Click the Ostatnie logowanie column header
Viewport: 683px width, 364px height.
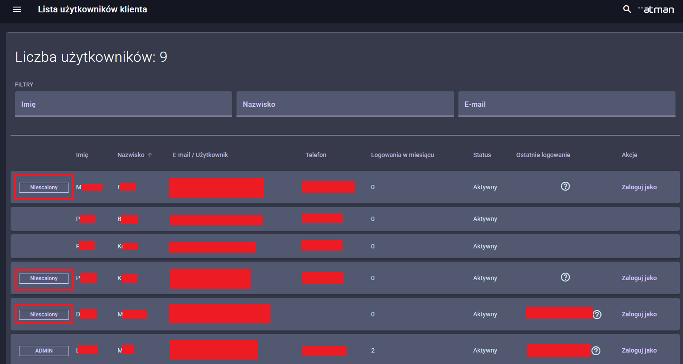click(543, 155)
